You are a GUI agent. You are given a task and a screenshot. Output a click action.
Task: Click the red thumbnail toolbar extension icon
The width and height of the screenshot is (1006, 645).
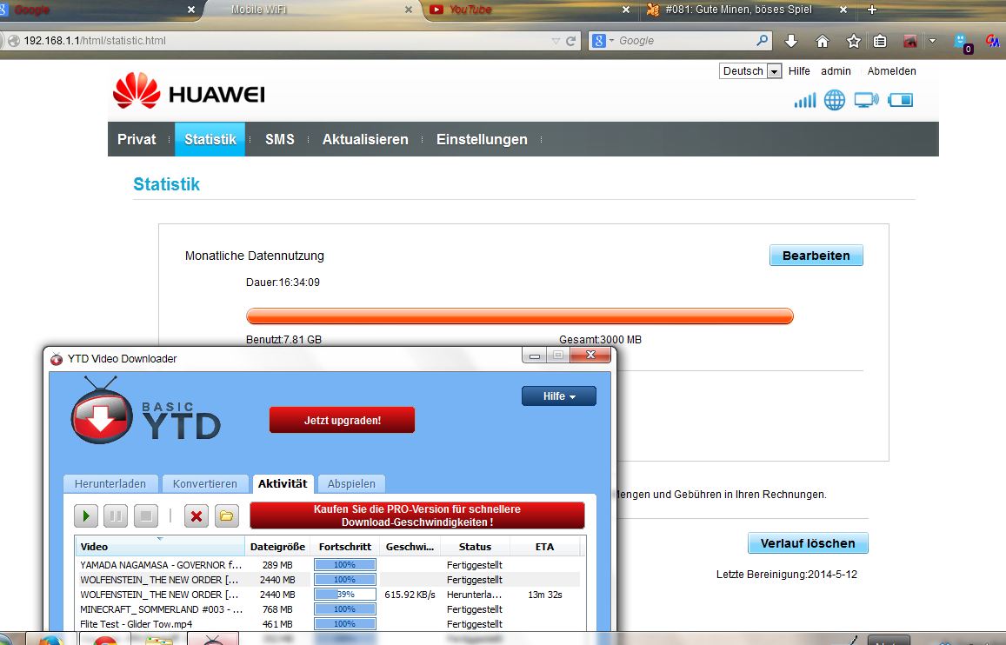(909, 41)
